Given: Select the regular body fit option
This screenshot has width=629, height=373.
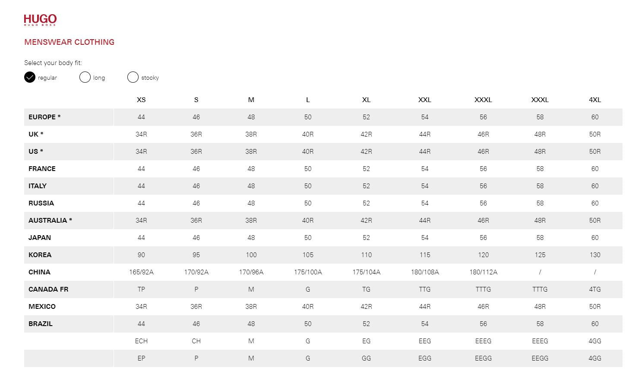Looking at the screenshot, I should (x=30, y=78).
